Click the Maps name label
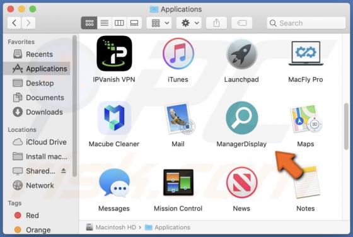This screenshot has height=237, width=353. 306,144
